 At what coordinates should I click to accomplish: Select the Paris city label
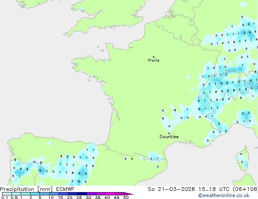154,61
